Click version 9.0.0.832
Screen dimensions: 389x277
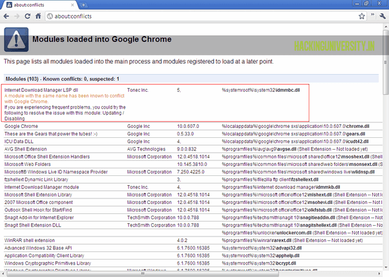(x=187, y=149)
